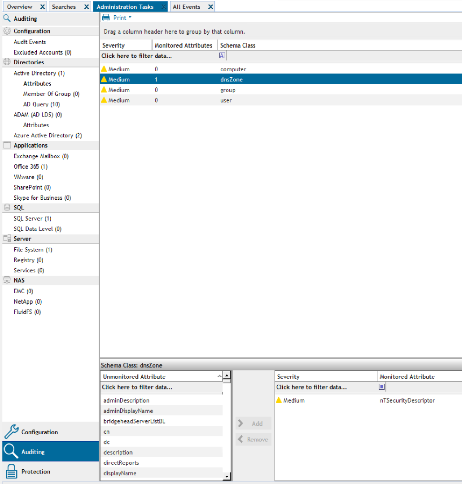Click the Unmonitored Attribute sort arrow
Screen dimensions: 462x484
pyautogui.click(x=219, y=376)
